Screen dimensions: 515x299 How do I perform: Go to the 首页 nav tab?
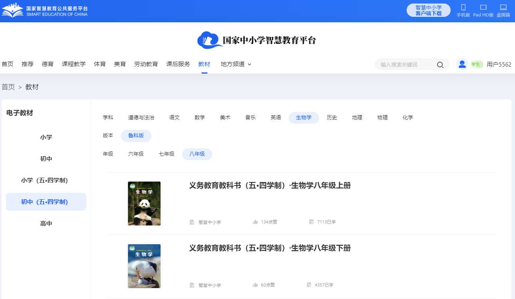pyautogui.click(x=7, y=64)
